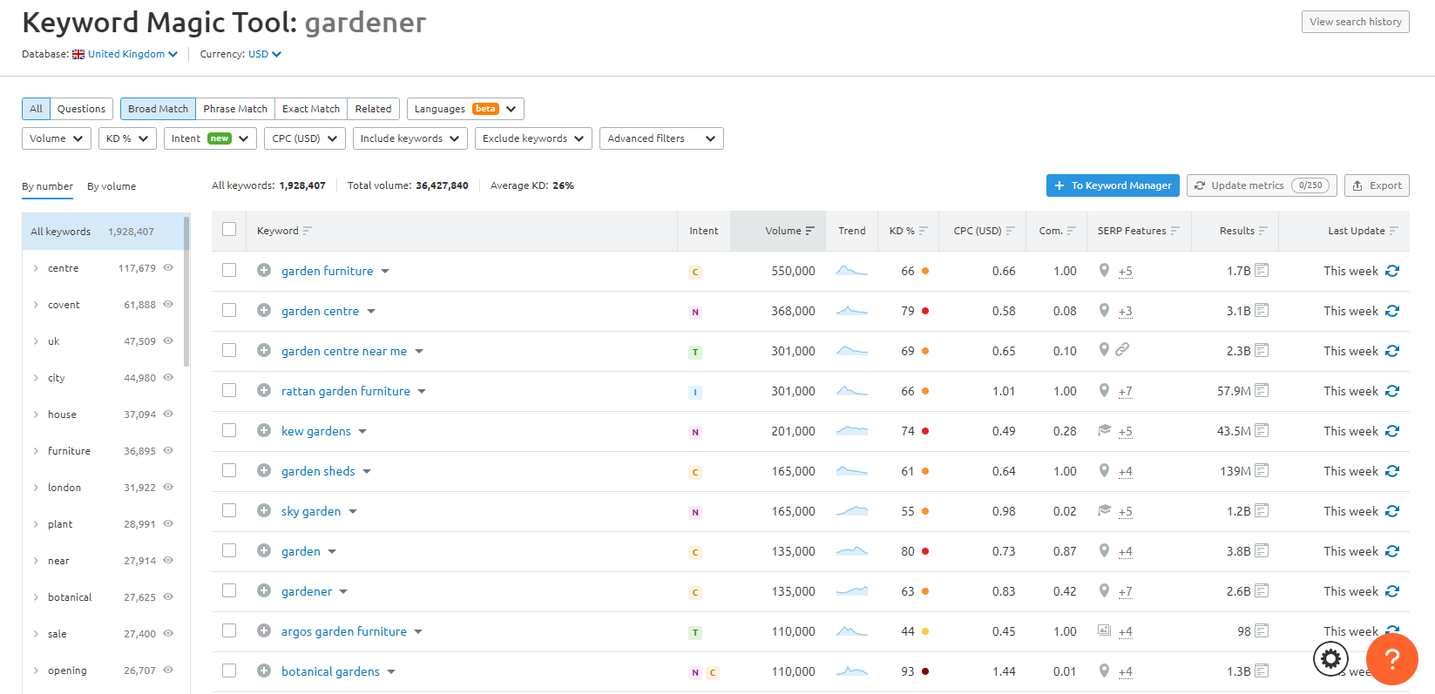The image size is (1435, 694).
Task: View SERP page for sky garden results
Action: click(1262, 511)
